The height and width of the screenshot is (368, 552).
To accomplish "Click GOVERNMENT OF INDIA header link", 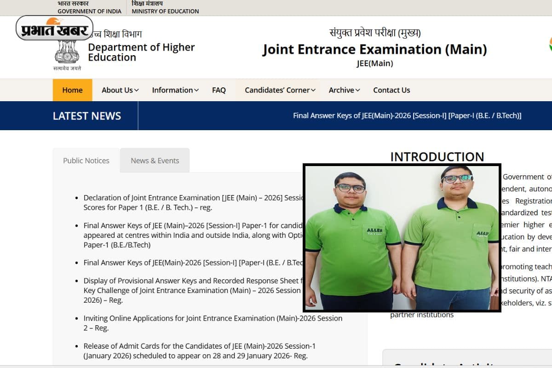I will coord(89,11).
